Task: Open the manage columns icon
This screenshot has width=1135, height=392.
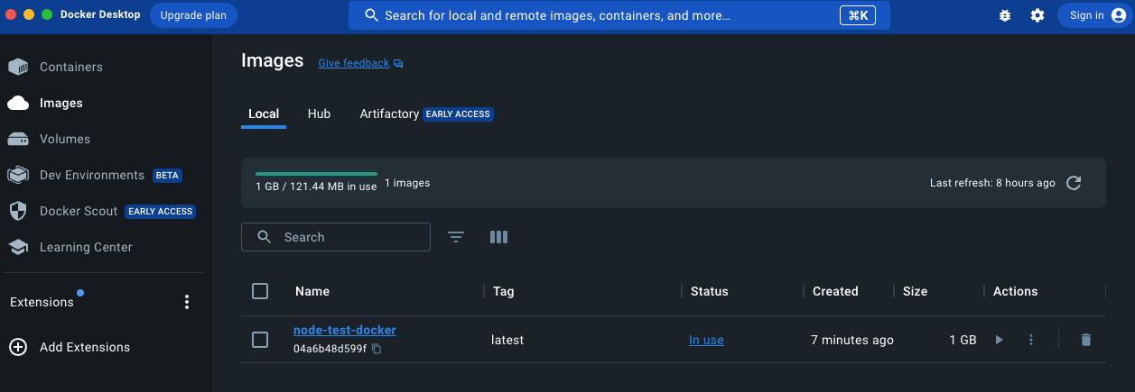Action: 498,237
